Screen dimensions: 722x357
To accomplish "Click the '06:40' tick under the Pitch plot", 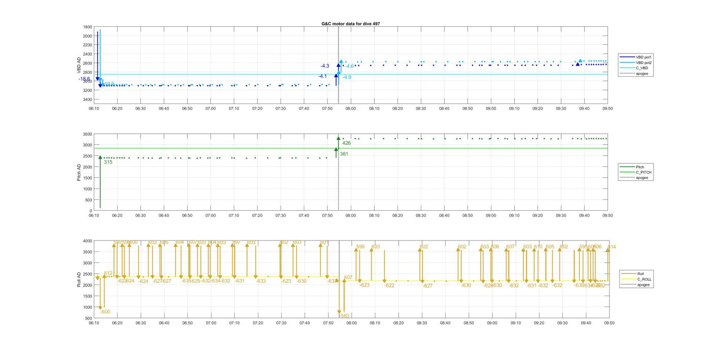I will point(164,216).
